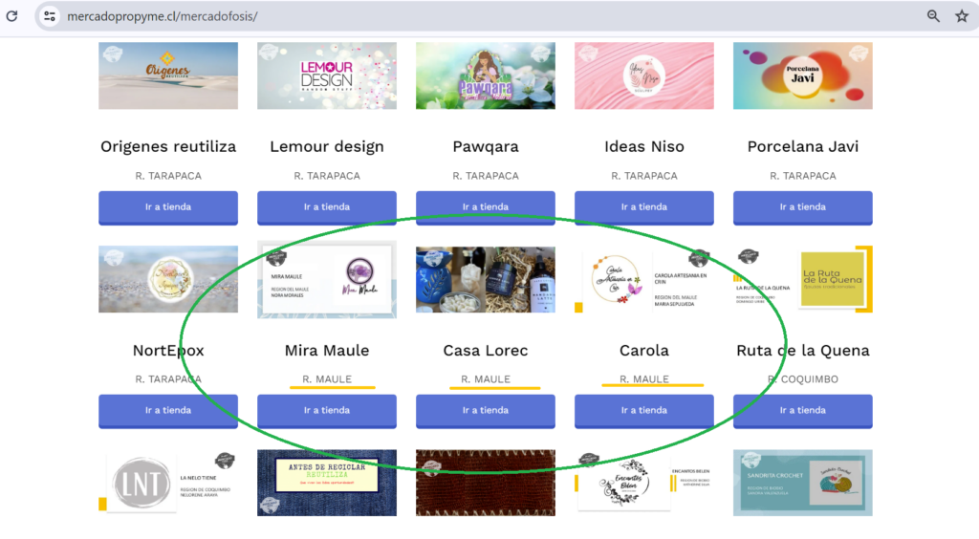979x539 pixels.
Task: Click R. TARAPACA label under Origenes reutiliza
Action: point(168,176)
